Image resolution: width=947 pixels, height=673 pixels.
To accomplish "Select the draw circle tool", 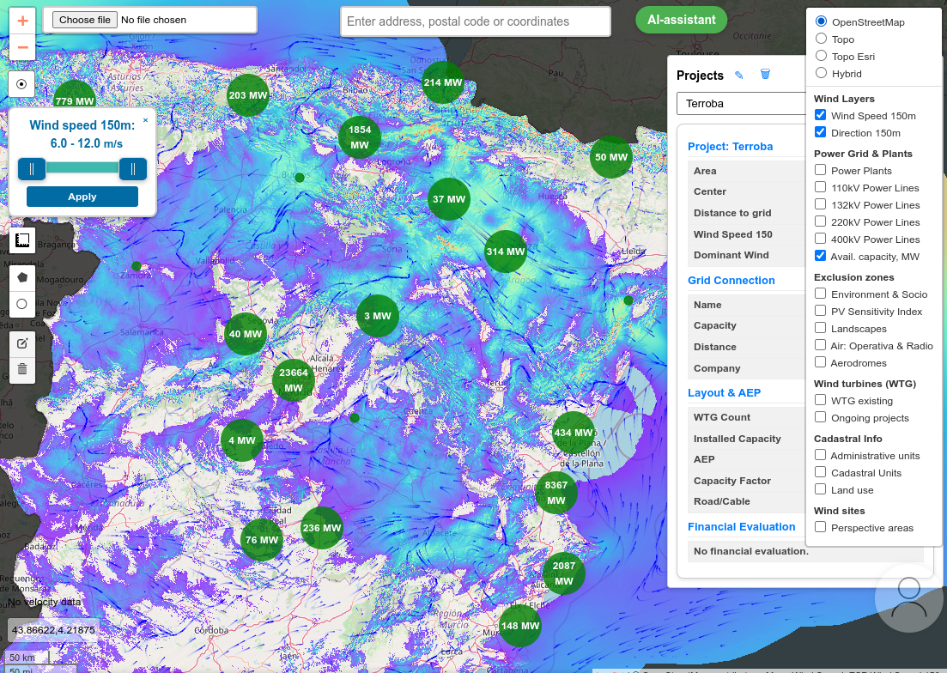I will click(22, 304).
